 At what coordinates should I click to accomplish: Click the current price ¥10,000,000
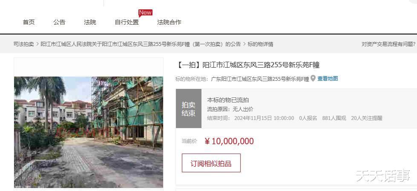tap(229, 141)
